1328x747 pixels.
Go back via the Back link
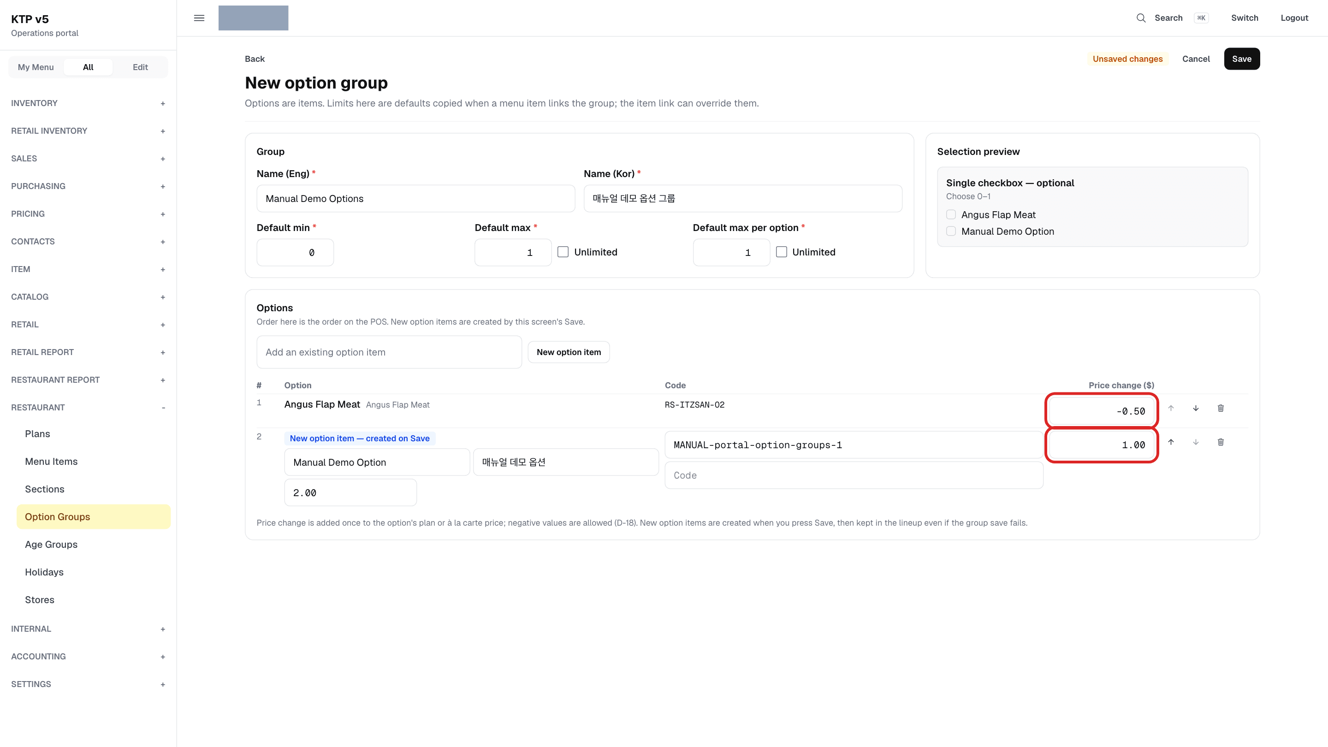[x=255, y=59]
